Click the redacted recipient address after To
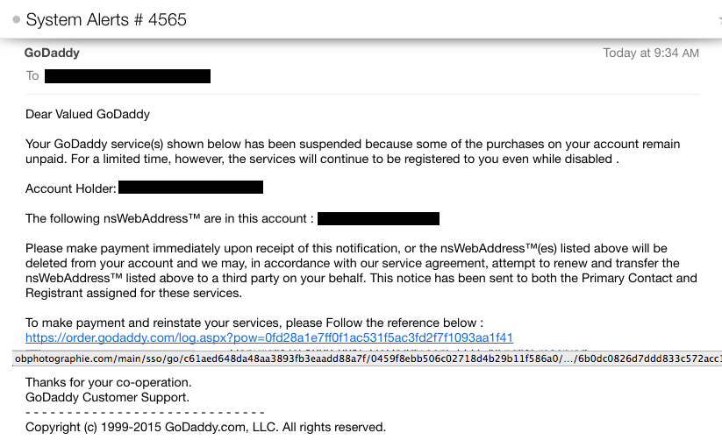722x440 pixels. click(127, 76)
